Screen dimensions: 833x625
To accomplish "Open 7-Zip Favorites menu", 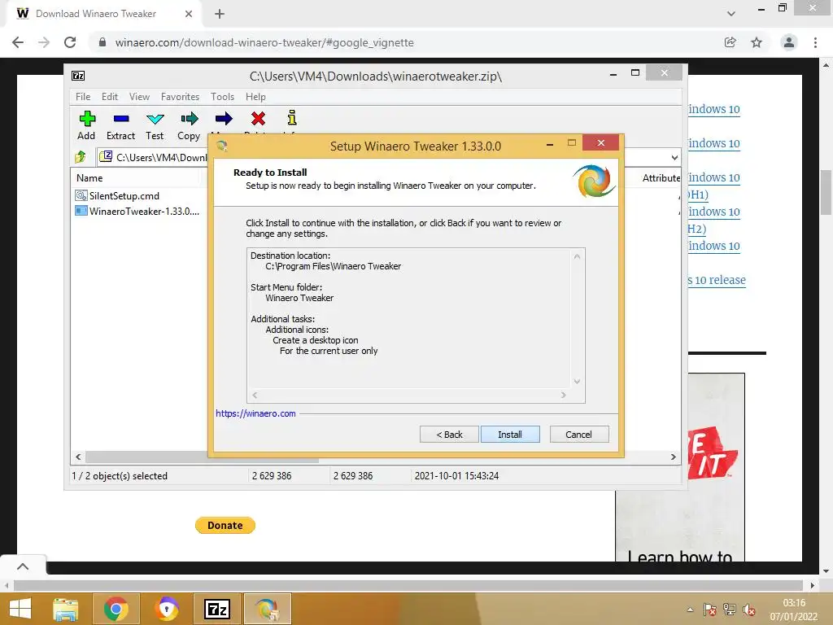I will 180,97.
